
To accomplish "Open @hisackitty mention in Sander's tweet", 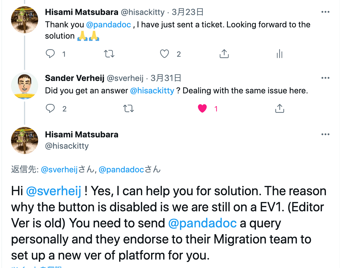I will coord(152,91).
